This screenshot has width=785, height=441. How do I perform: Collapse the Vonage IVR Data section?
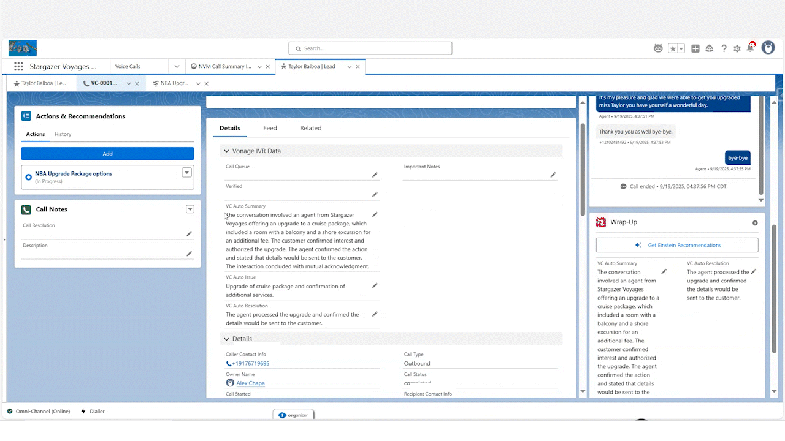tap(227, 151)
